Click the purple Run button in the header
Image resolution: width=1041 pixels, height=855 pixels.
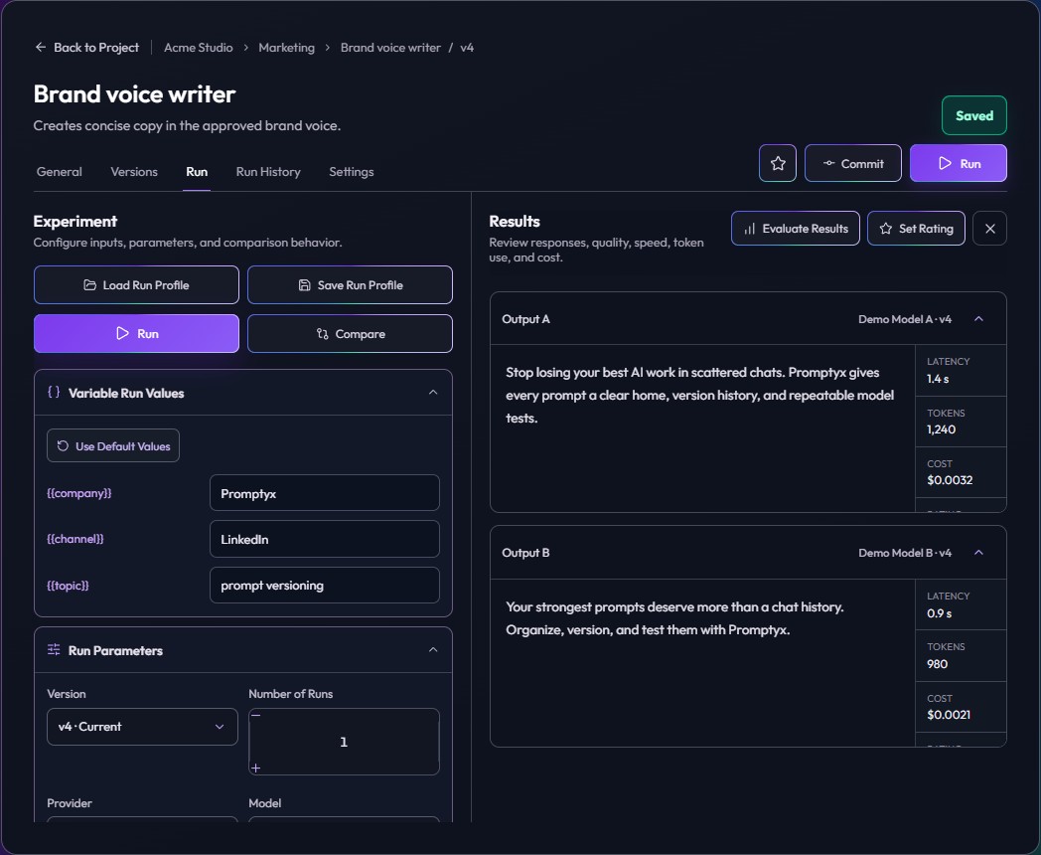tap(958, 163)
